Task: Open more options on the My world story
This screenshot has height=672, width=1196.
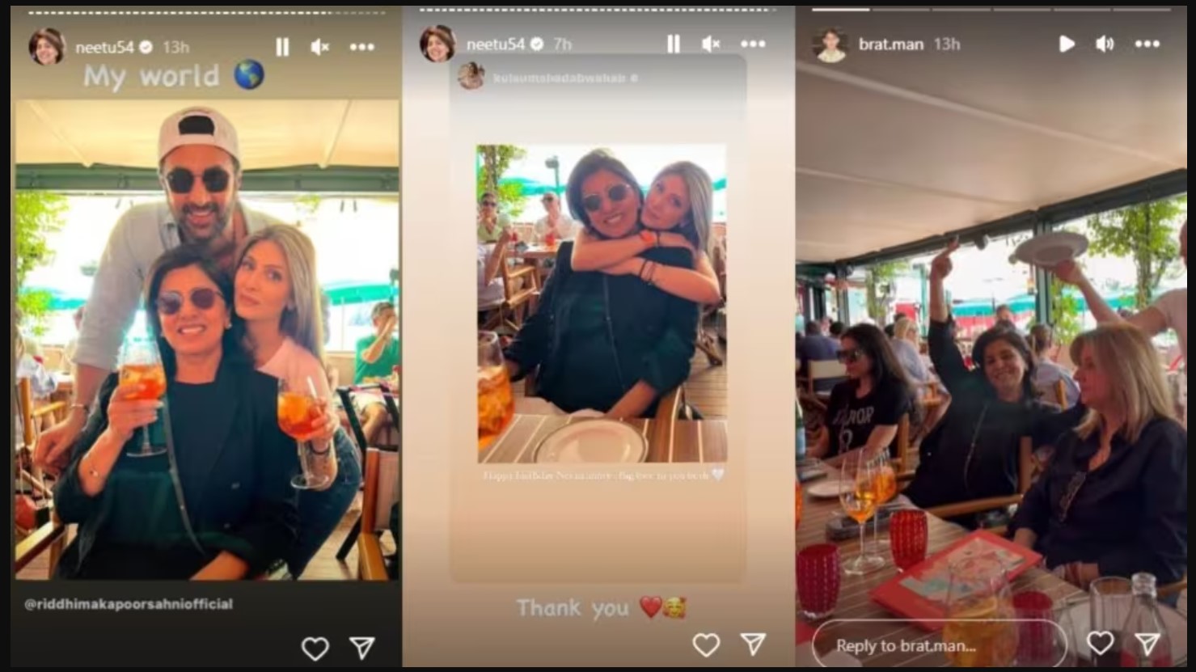Action: coord(361,47)
